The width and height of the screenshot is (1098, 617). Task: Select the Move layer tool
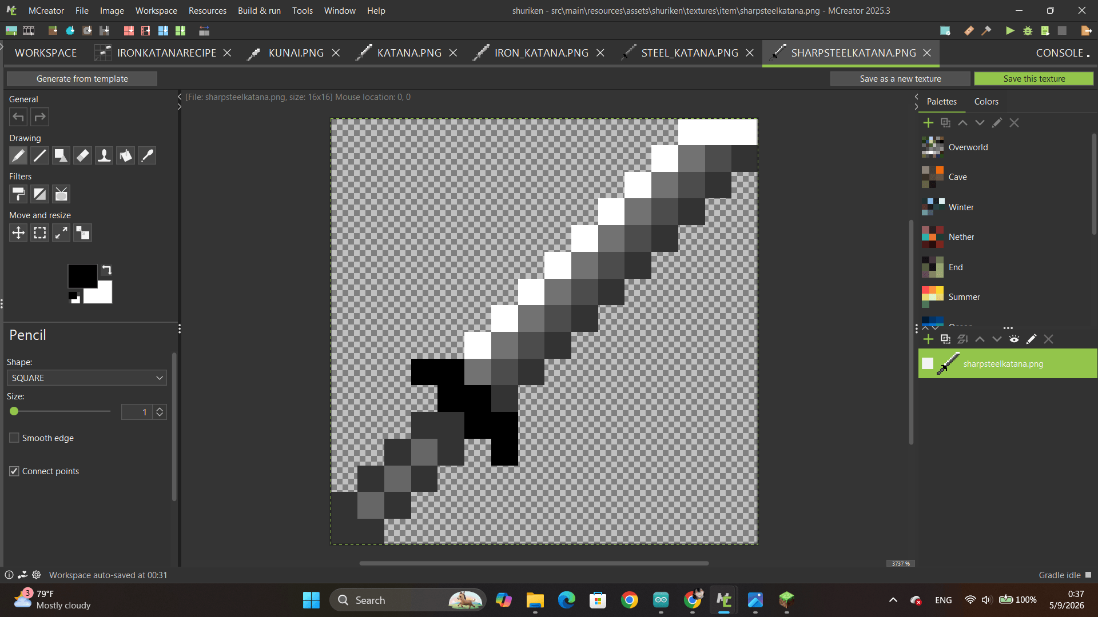[18, 233]
